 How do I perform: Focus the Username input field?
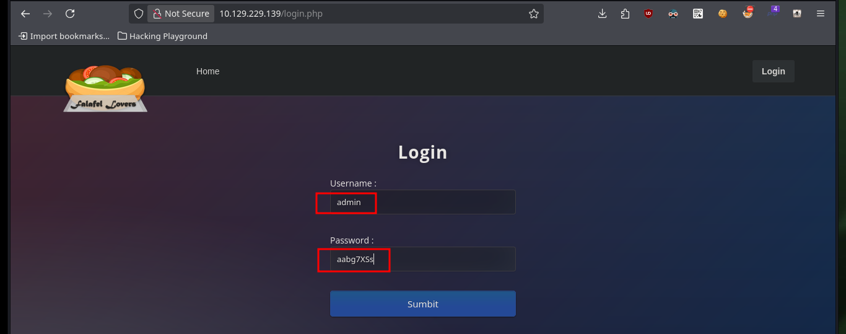point(423,202)
